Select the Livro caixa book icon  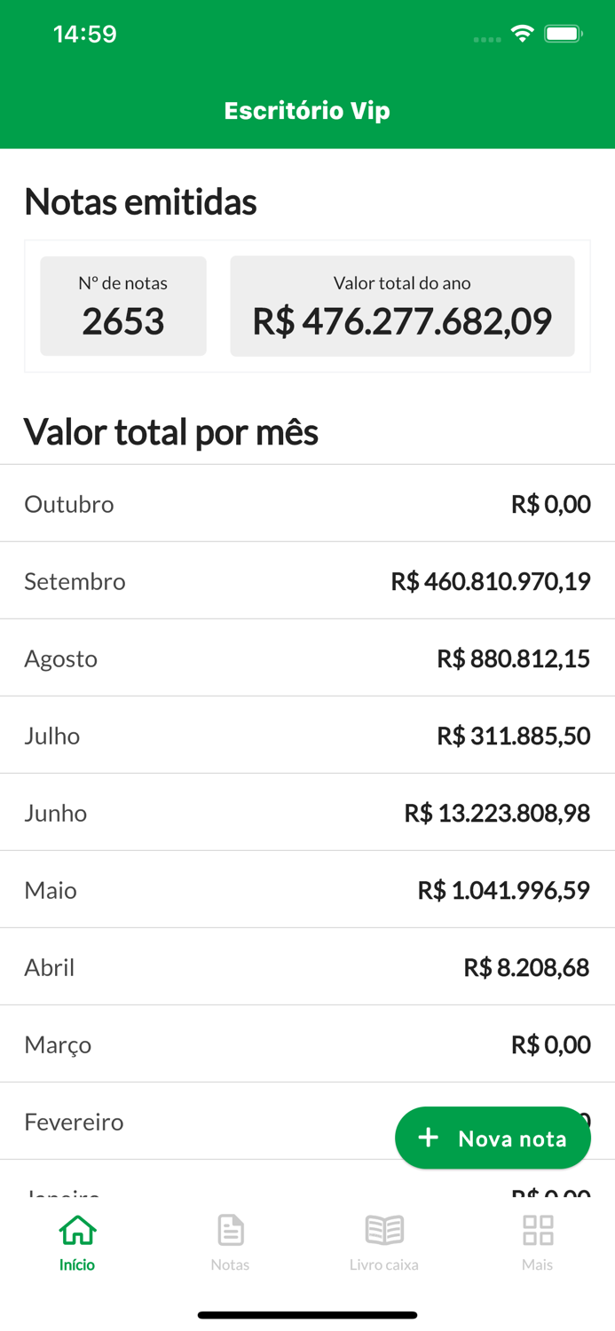[383, 1230]
